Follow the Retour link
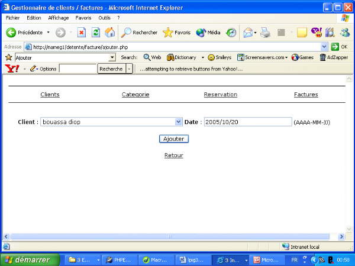Viewport: 355px width, 266px height. point(173,155)
